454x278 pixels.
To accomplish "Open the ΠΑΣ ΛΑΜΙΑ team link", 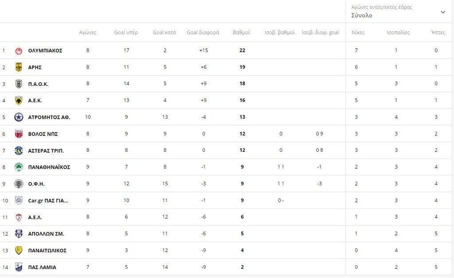I will tap(42, 267).
